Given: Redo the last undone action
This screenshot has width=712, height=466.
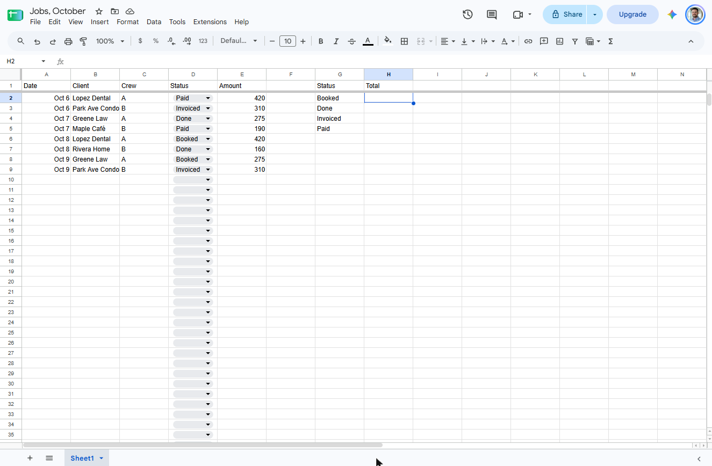Looking at the screenshot, I should (x=53, y=41).
